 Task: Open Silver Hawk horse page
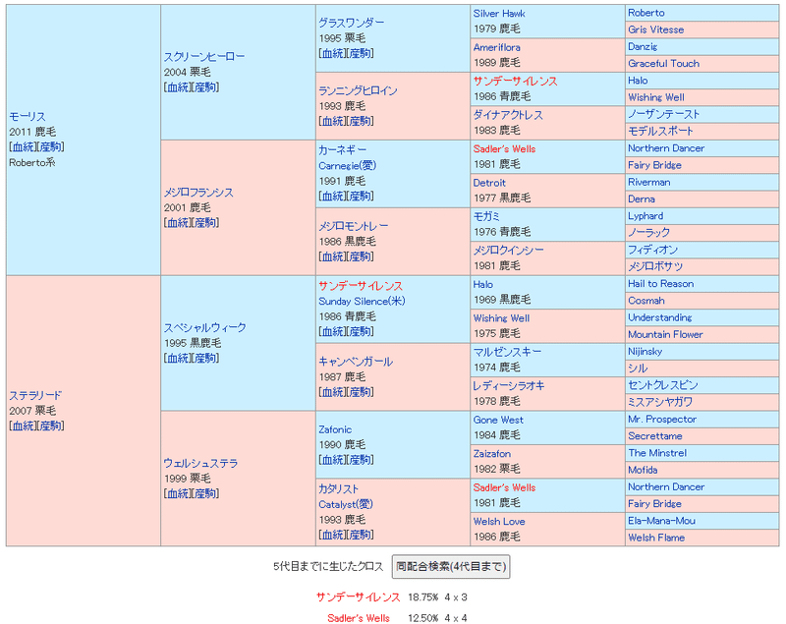click(499, 14)
